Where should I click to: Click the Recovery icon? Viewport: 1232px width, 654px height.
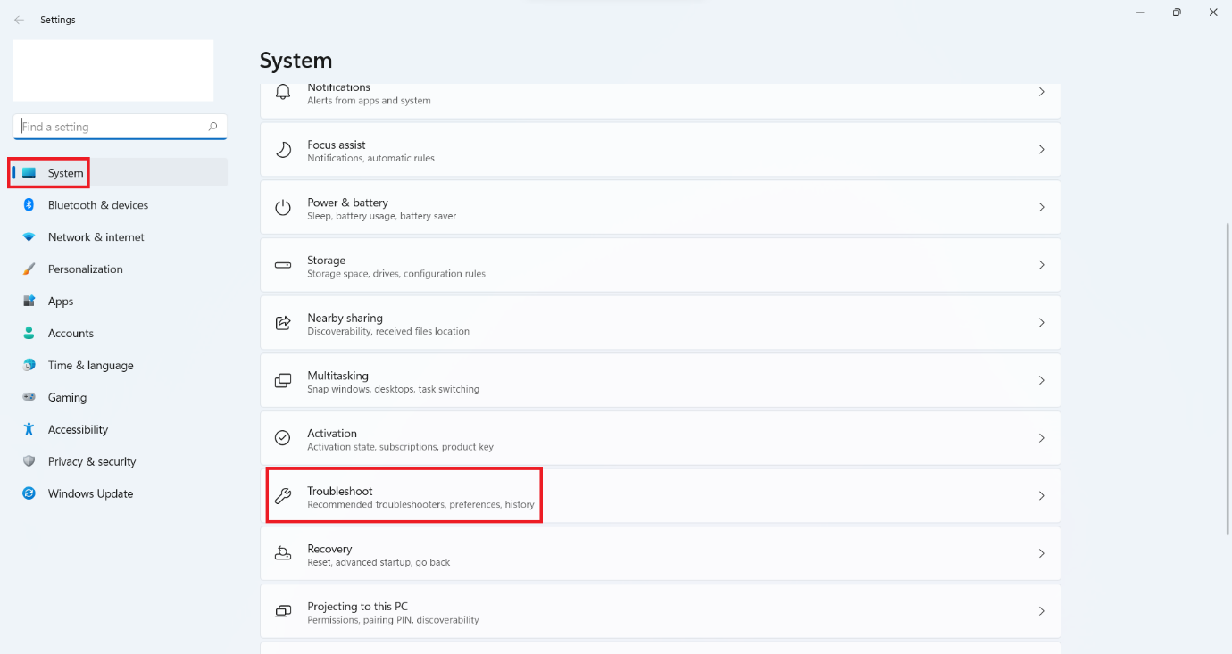(x=283, y=553)
